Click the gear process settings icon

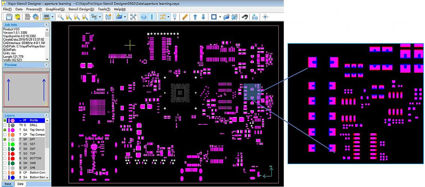tap(36, 17)
